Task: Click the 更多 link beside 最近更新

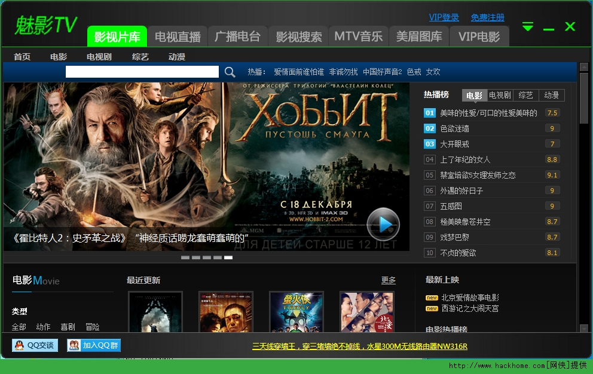Action: tap(389, 280)
